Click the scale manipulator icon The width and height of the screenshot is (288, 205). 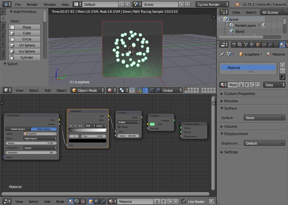(x=158, y=90)
